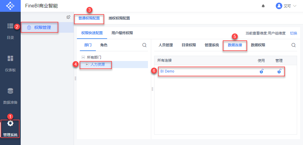Viewport: 303px width, 145px height.
Task: Expand the 人力资源 department node
Action: (87, 64)
